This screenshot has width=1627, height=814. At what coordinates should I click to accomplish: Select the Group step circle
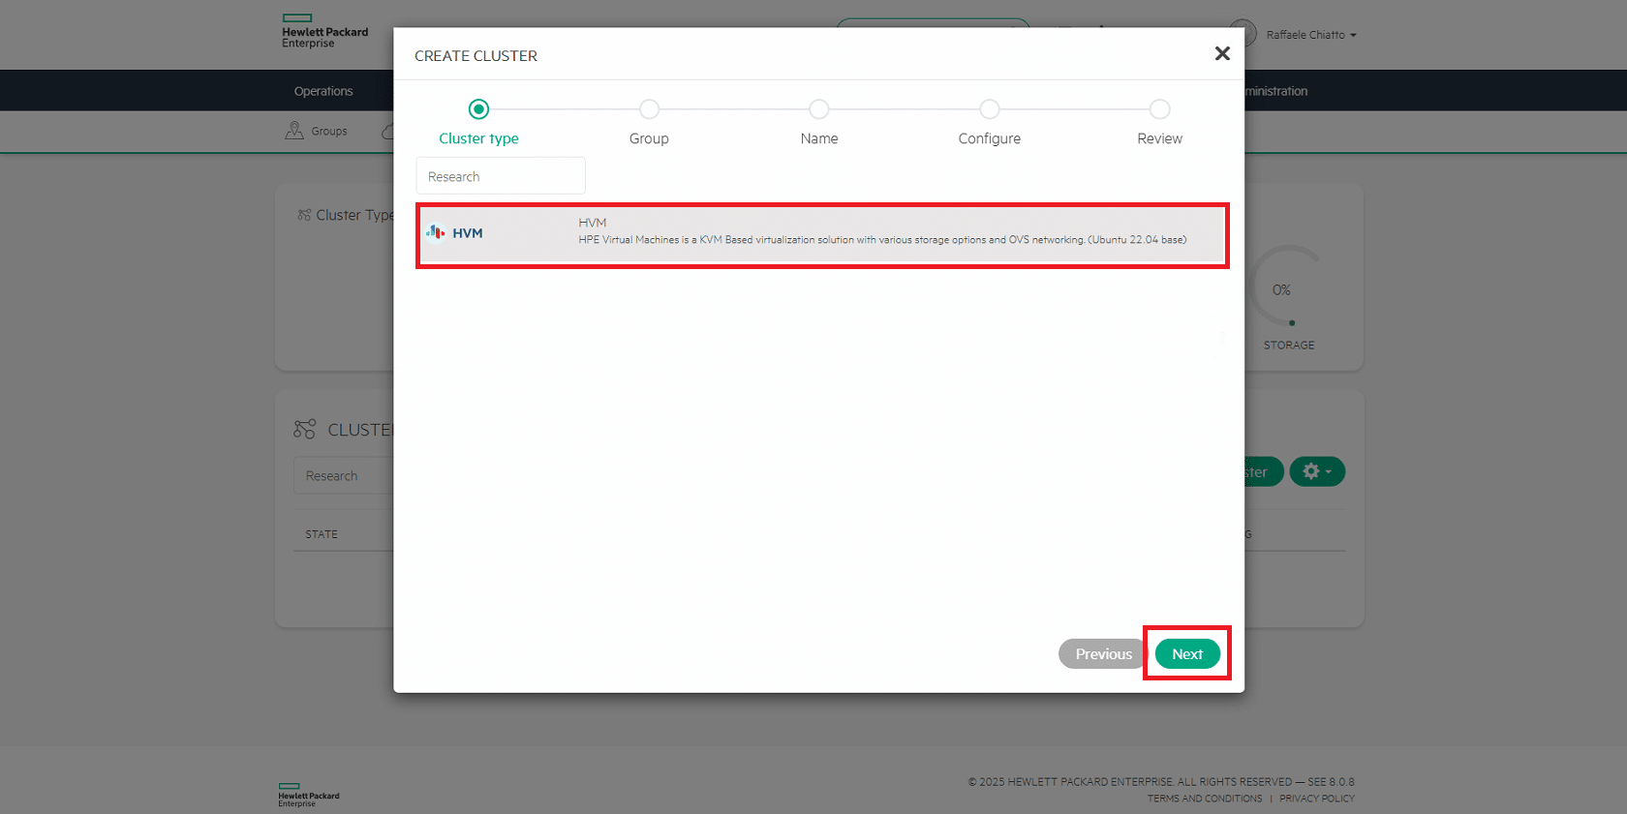[649, 109]
